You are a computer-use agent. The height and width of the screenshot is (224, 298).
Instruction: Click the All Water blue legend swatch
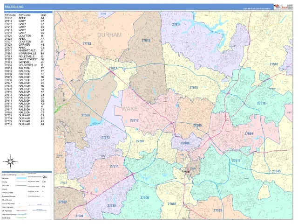pyautogui.click(x=21, y=178)
